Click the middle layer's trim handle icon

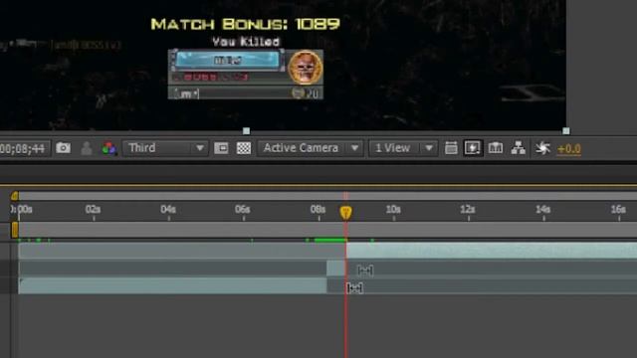tap(365, 270)
